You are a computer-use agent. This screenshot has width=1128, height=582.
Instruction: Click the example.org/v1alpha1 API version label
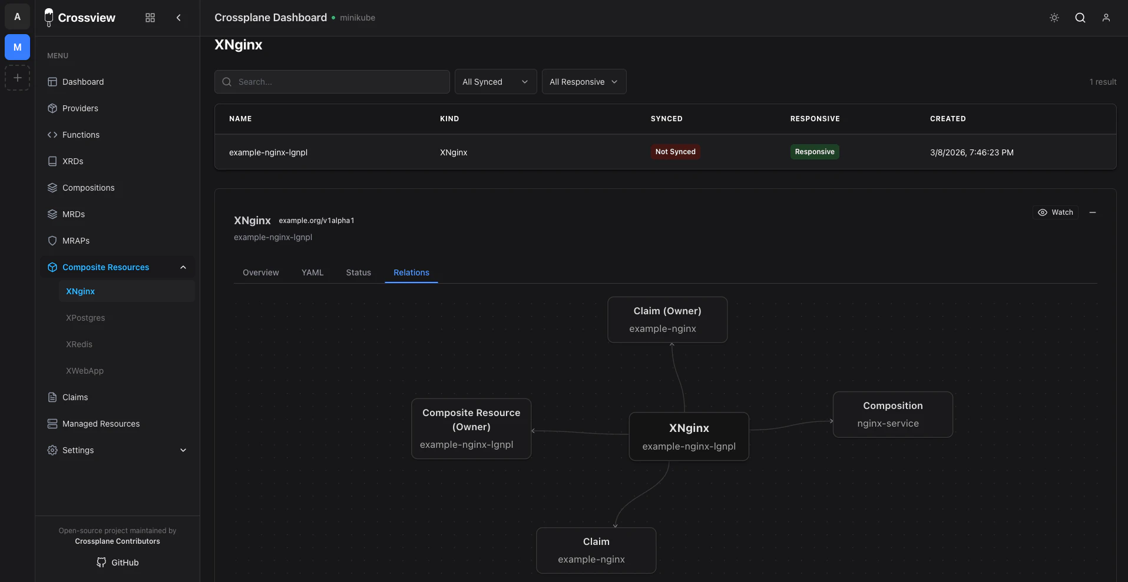pyautogui.click(x=316, y=221)
